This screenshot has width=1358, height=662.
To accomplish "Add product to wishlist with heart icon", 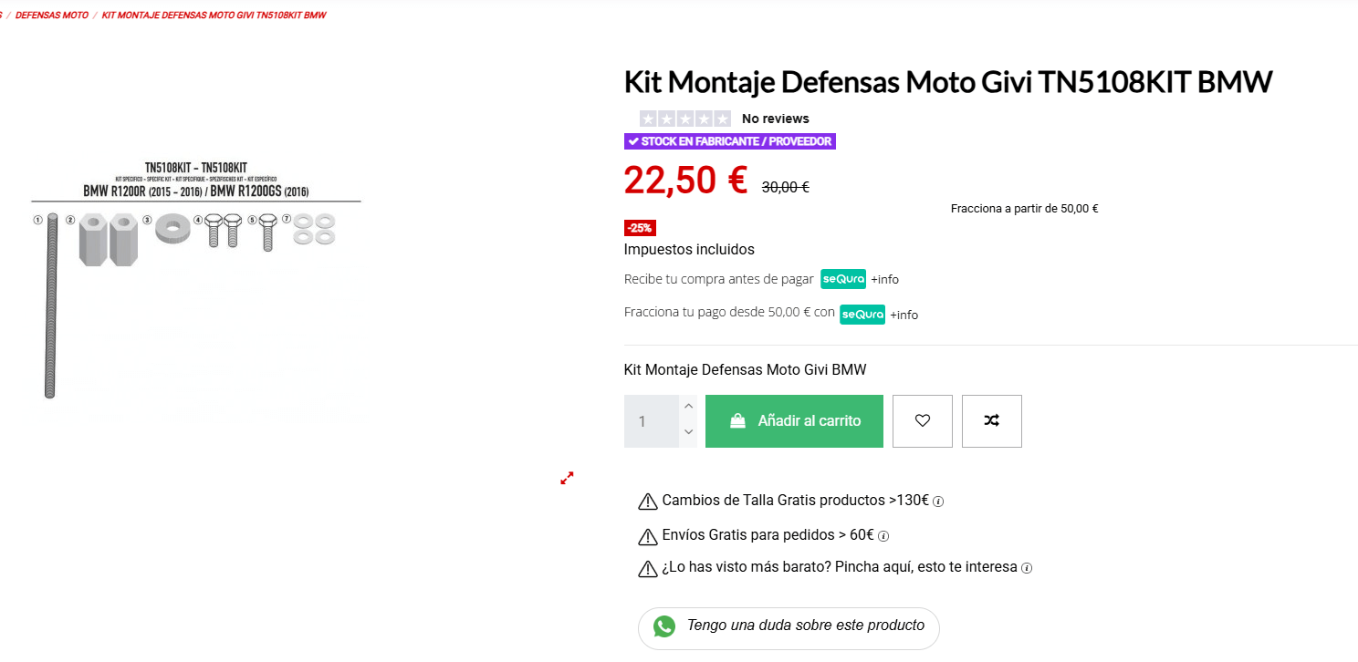I will (x=922, y=421).
